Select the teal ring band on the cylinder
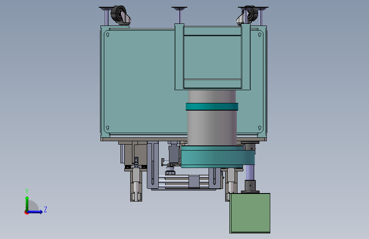This screenshot has height=239, width=369. point(212,107)
